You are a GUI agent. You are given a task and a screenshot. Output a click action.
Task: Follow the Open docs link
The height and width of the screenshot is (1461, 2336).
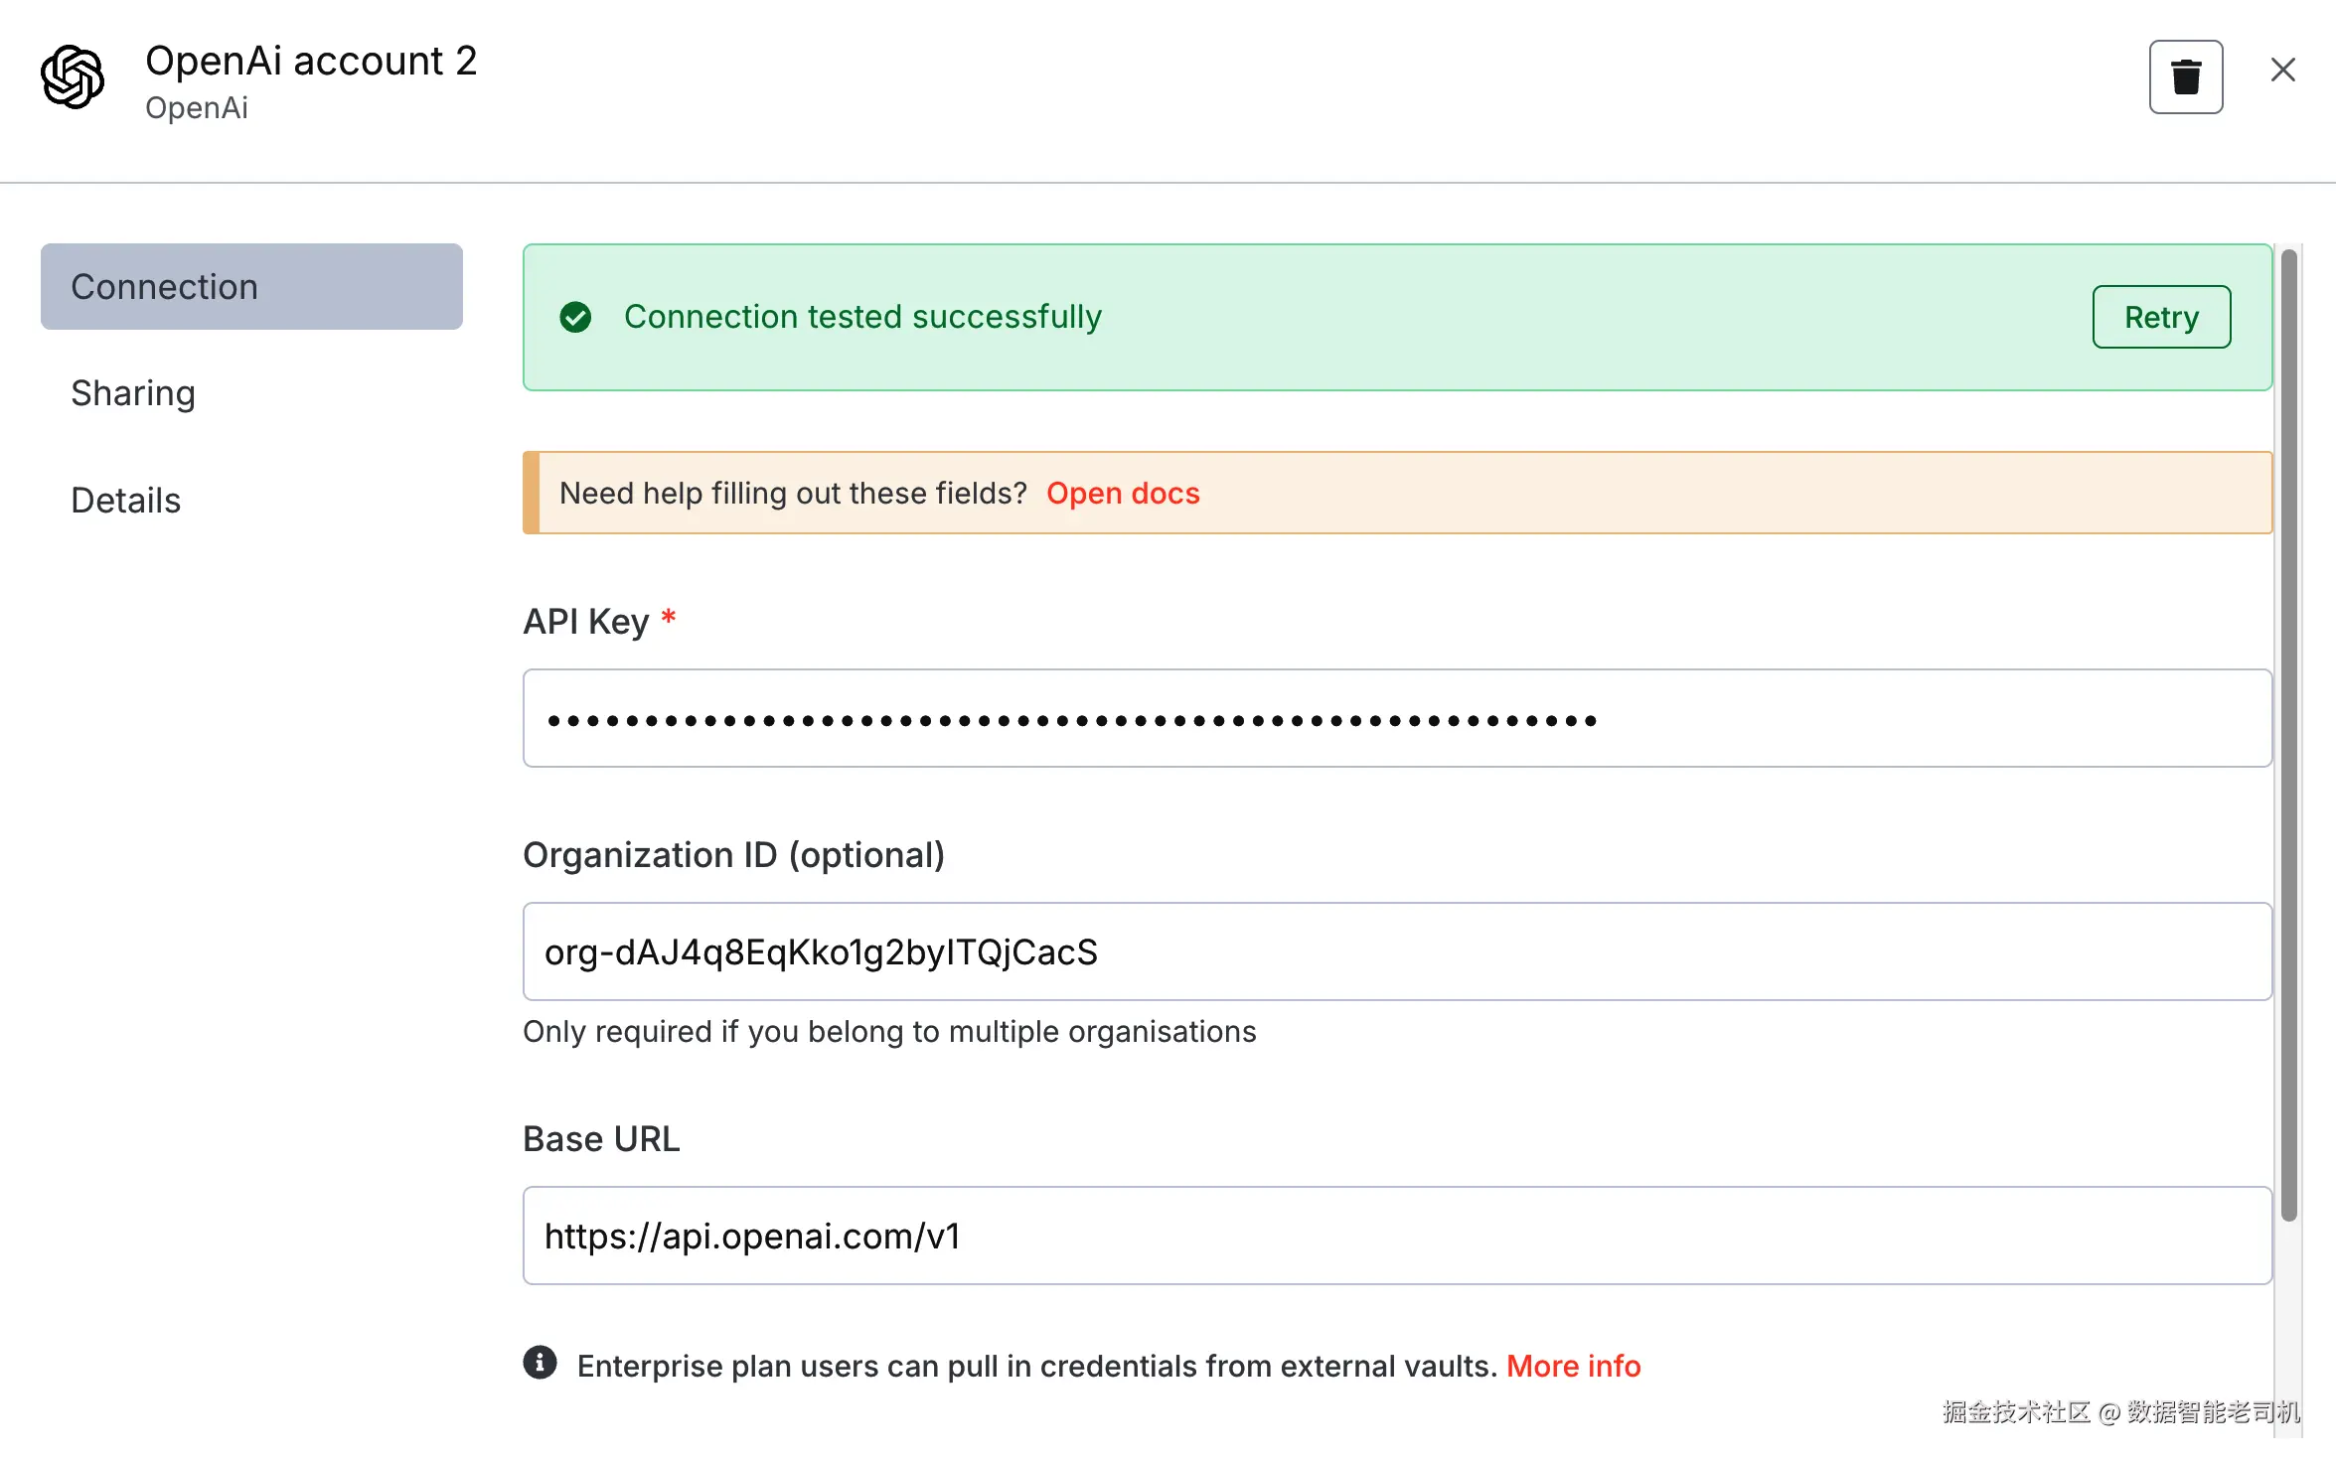tap(1123, 494)
